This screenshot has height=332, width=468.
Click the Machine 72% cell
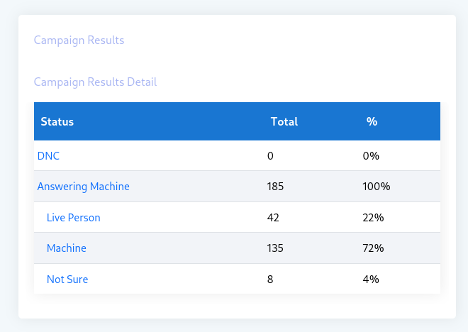pos(373,248)
